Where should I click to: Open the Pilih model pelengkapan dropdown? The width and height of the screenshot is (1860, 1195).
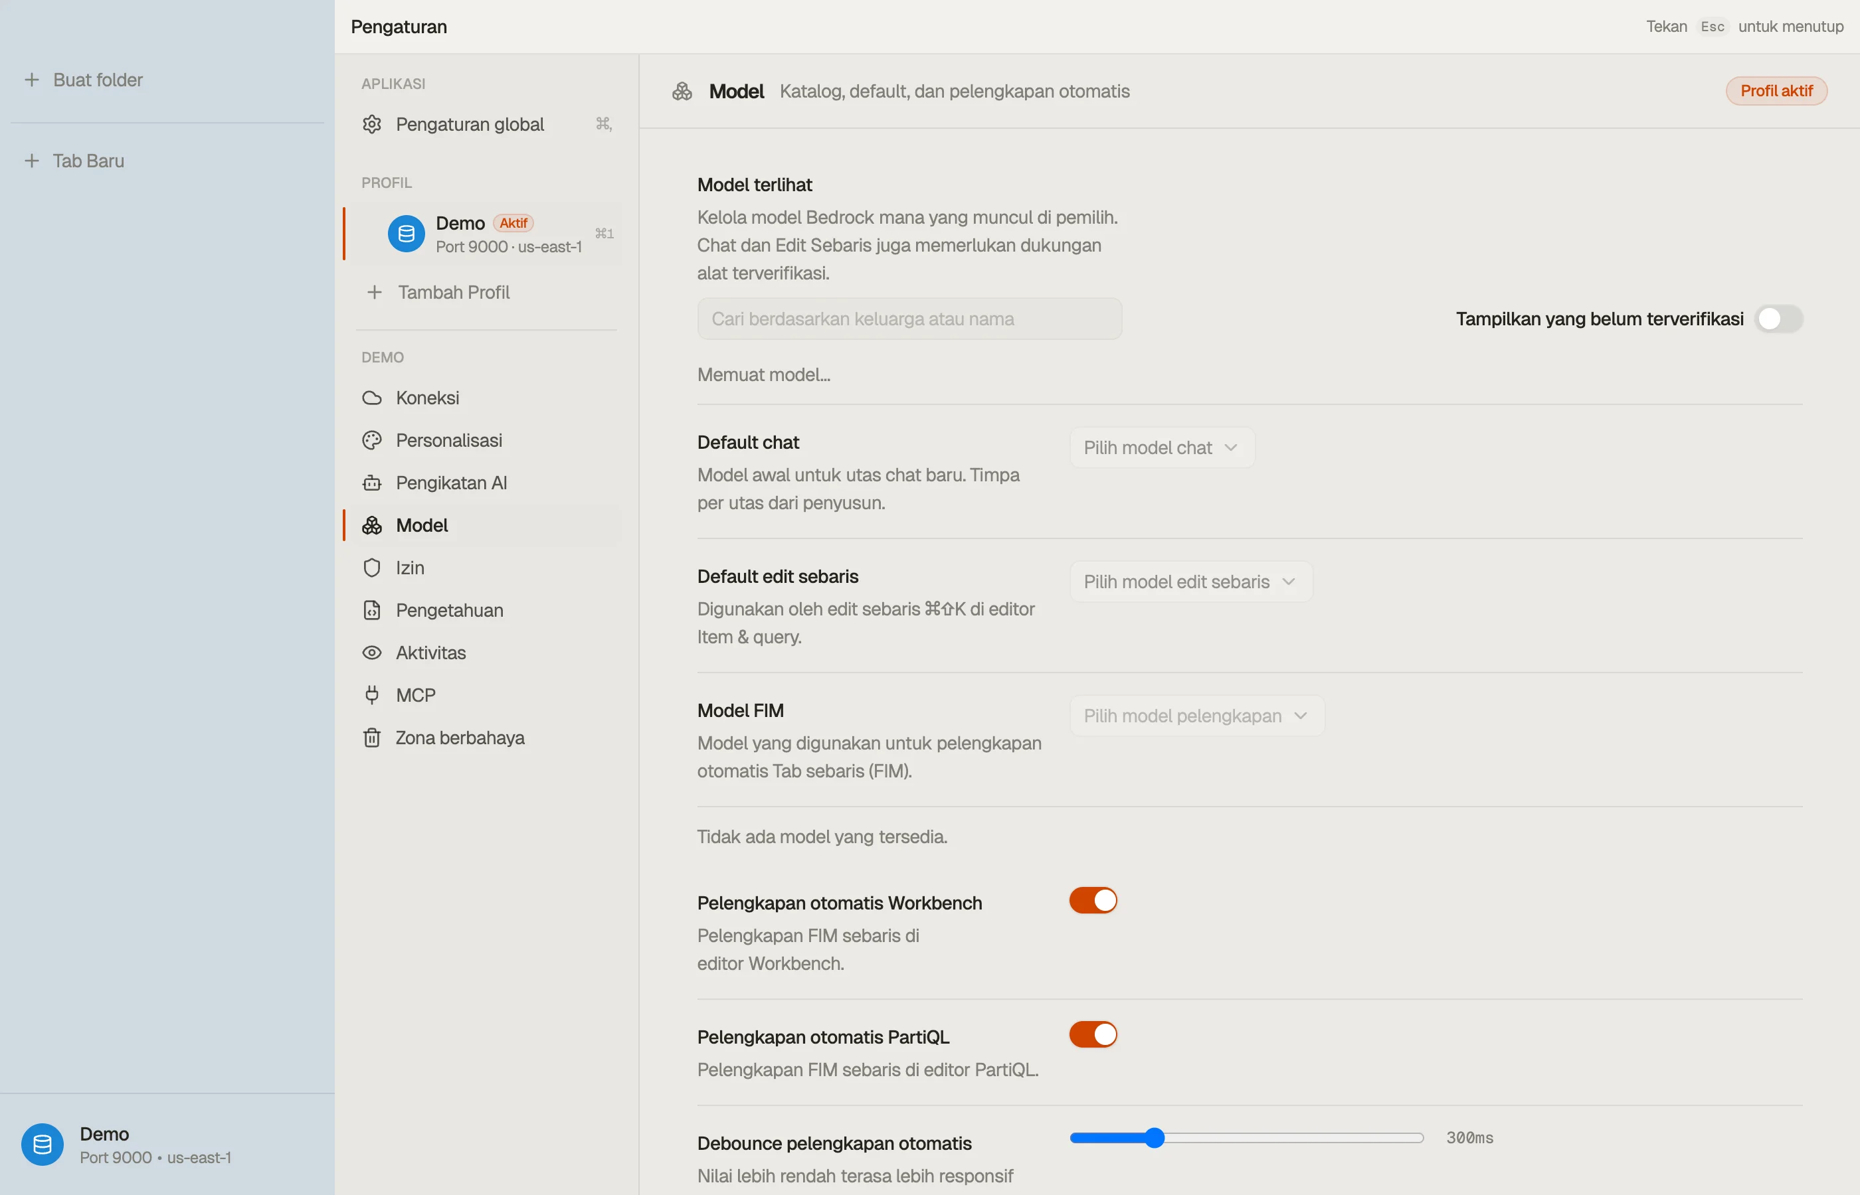(1196, 716)
